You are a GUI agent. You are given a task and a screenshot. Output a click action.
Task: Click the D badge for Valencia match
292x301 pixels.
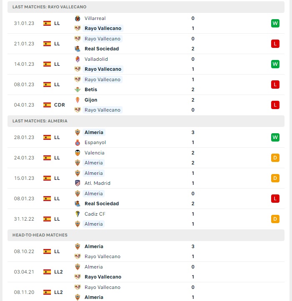pyautogui.click(x=275, y=158)
